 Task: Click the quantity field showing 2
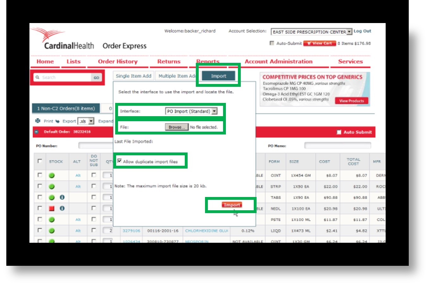tap(108, 231)
